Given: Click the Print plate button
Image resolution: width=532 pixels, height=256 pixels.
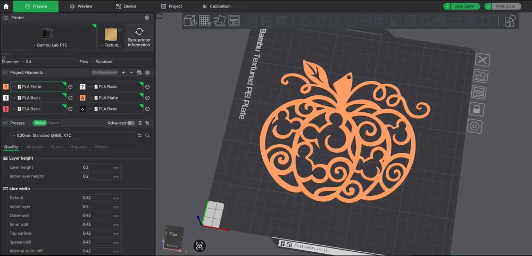Looking at the screenshot, I should point(506,6).
